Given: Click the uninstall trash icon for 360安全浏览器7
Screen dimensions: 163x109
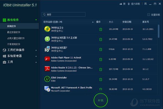Looking at the screenshot, I should [101, 49].
